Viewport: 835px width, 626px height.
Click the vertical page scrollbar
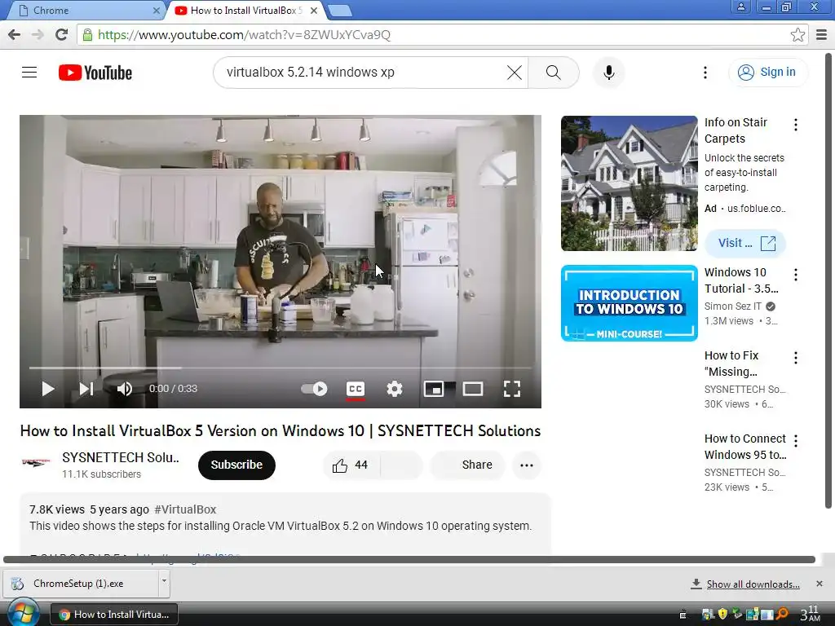point(828,281)
